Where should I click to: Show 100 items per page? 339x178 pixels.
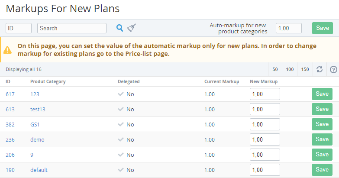290,69
